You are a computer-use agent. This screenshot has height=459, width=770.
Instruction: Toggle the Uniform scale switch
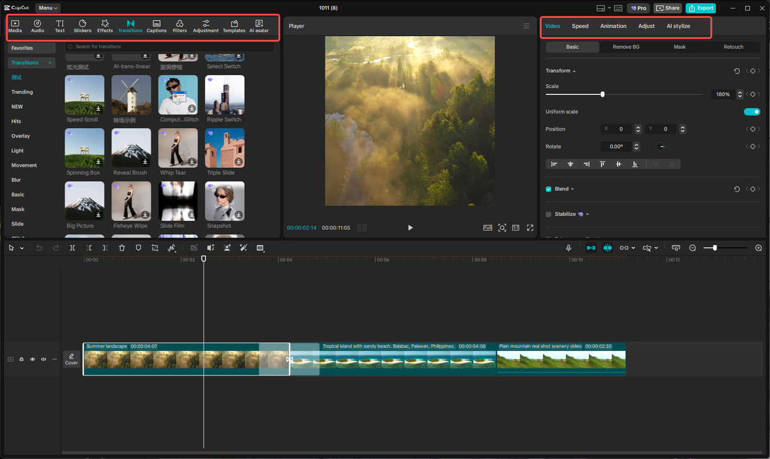click(x=752, y=111)
